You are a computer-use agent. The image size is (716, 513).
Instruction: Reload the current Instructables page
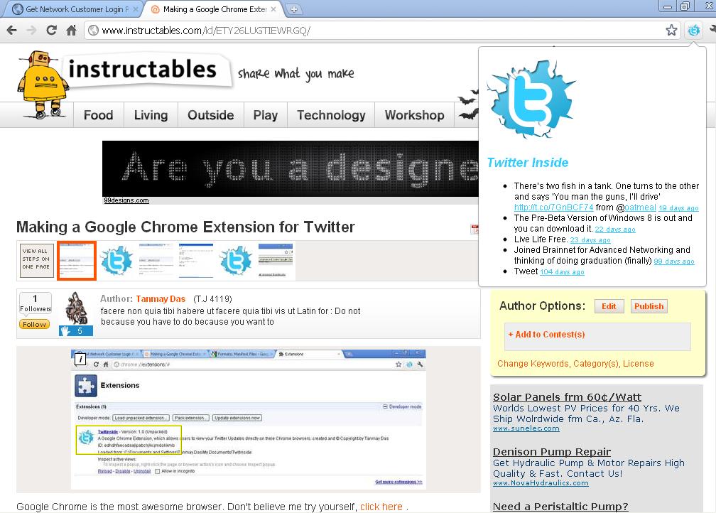pos(50,31)
